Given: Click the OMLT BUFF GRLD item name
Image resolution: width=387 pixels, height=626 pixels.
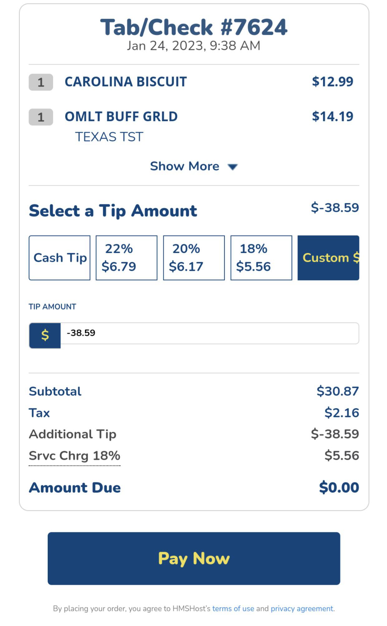Looking at the screenshot, I should (121, 117).
